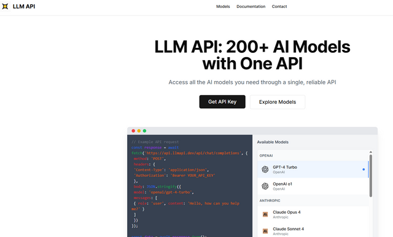393x237 pixels.
Task: Click the Anthropic logo beside Claude Sonnet 4
Action: (x=265, y=231)
